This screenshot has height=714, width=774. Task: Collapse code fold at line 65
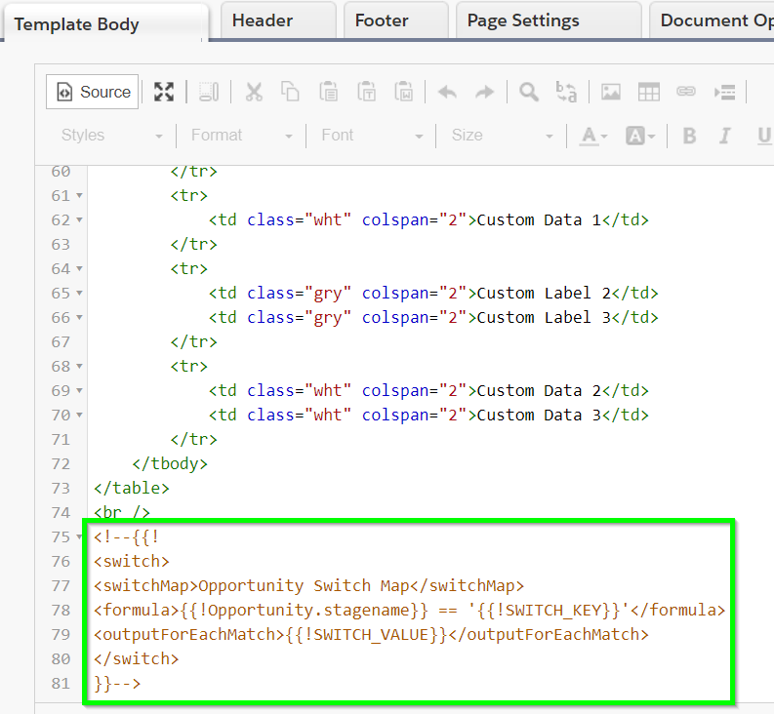tap(79, 294)
